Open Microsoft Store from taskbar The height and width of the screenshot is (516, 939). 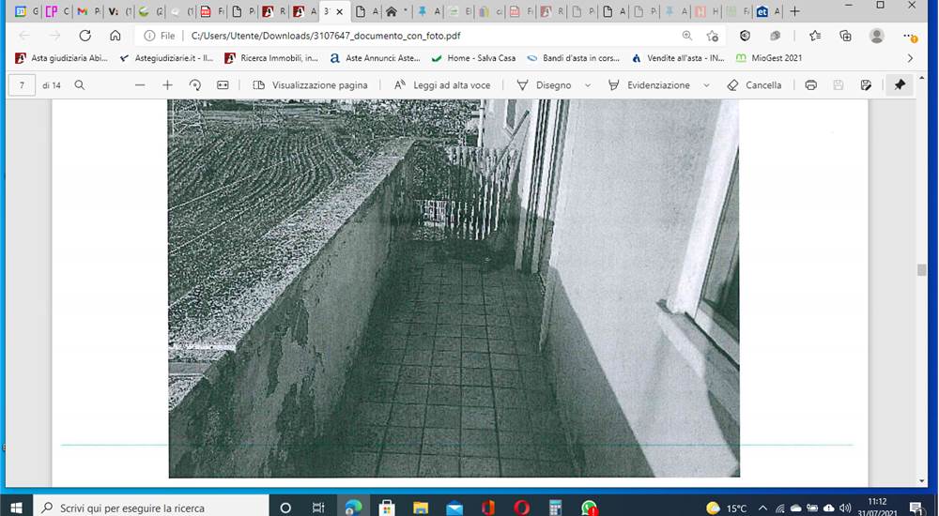pyautogui.click(x=387, y=508)
